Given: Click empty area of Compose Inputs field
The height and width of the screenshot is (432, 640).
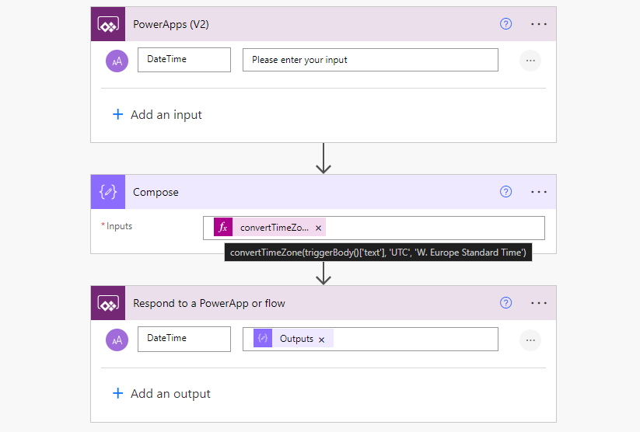Looking at the screenshot, I should (x=435, y=228).
